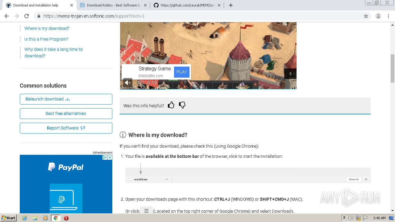Click the PLAY button on the Strategy Game ad

[182, 72]
